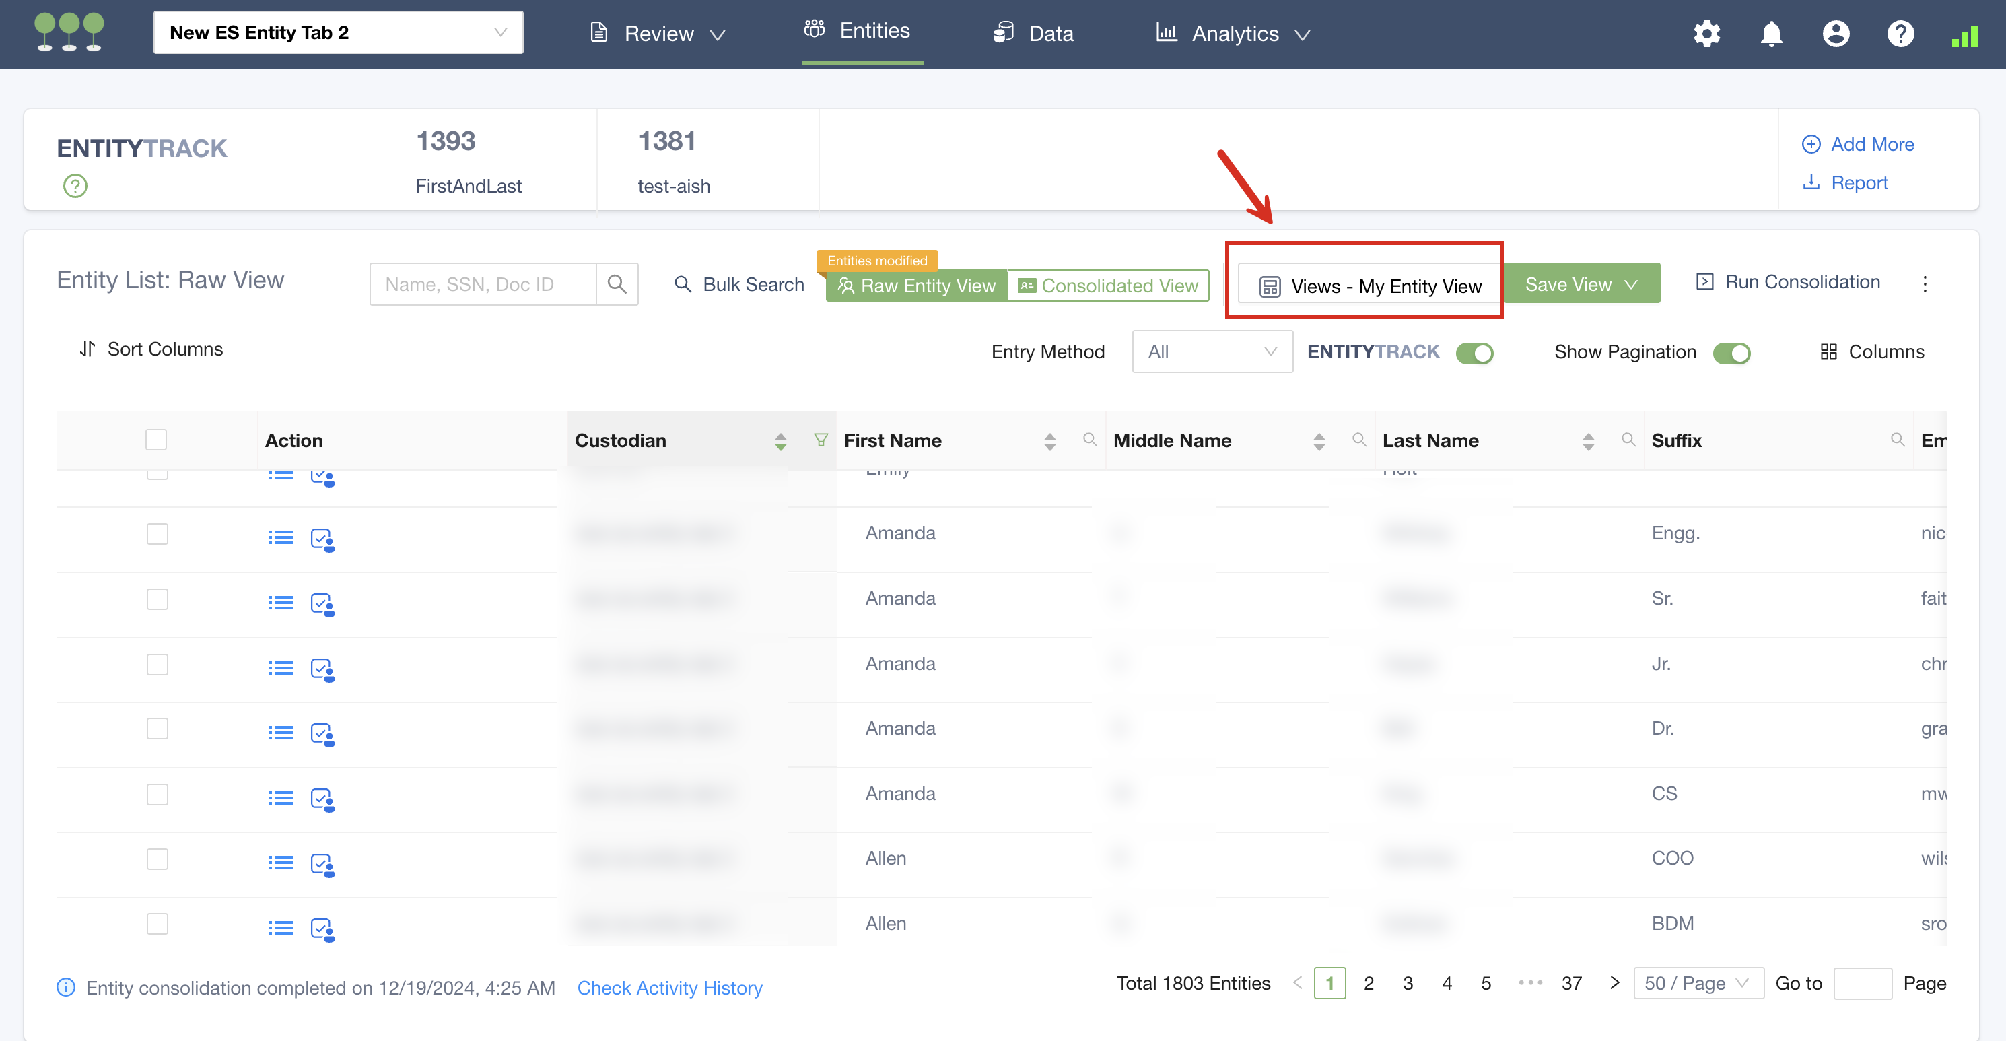Click the Go to page input field
This screenshot has width=2006, height=1041.
(x=1862, y=983)
